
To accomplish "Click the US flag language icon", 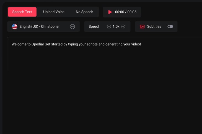I will point(14,27).
